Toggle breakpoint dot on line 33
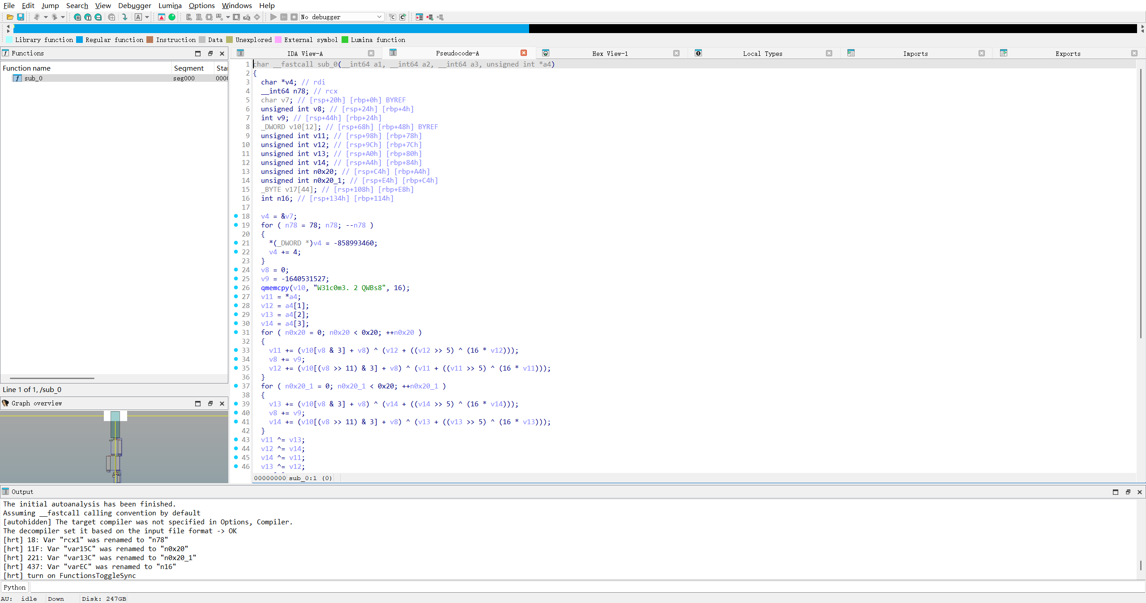Image resolution: width=1146 pixels, height=603 pixels. coord(236,350)
